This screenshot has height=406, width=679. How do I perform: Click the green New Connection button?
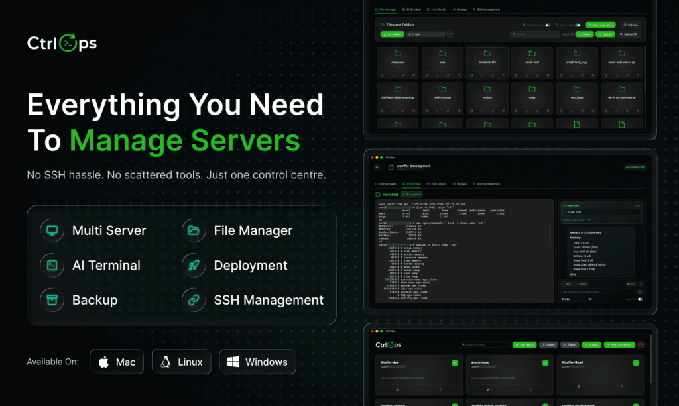(620, 344)
